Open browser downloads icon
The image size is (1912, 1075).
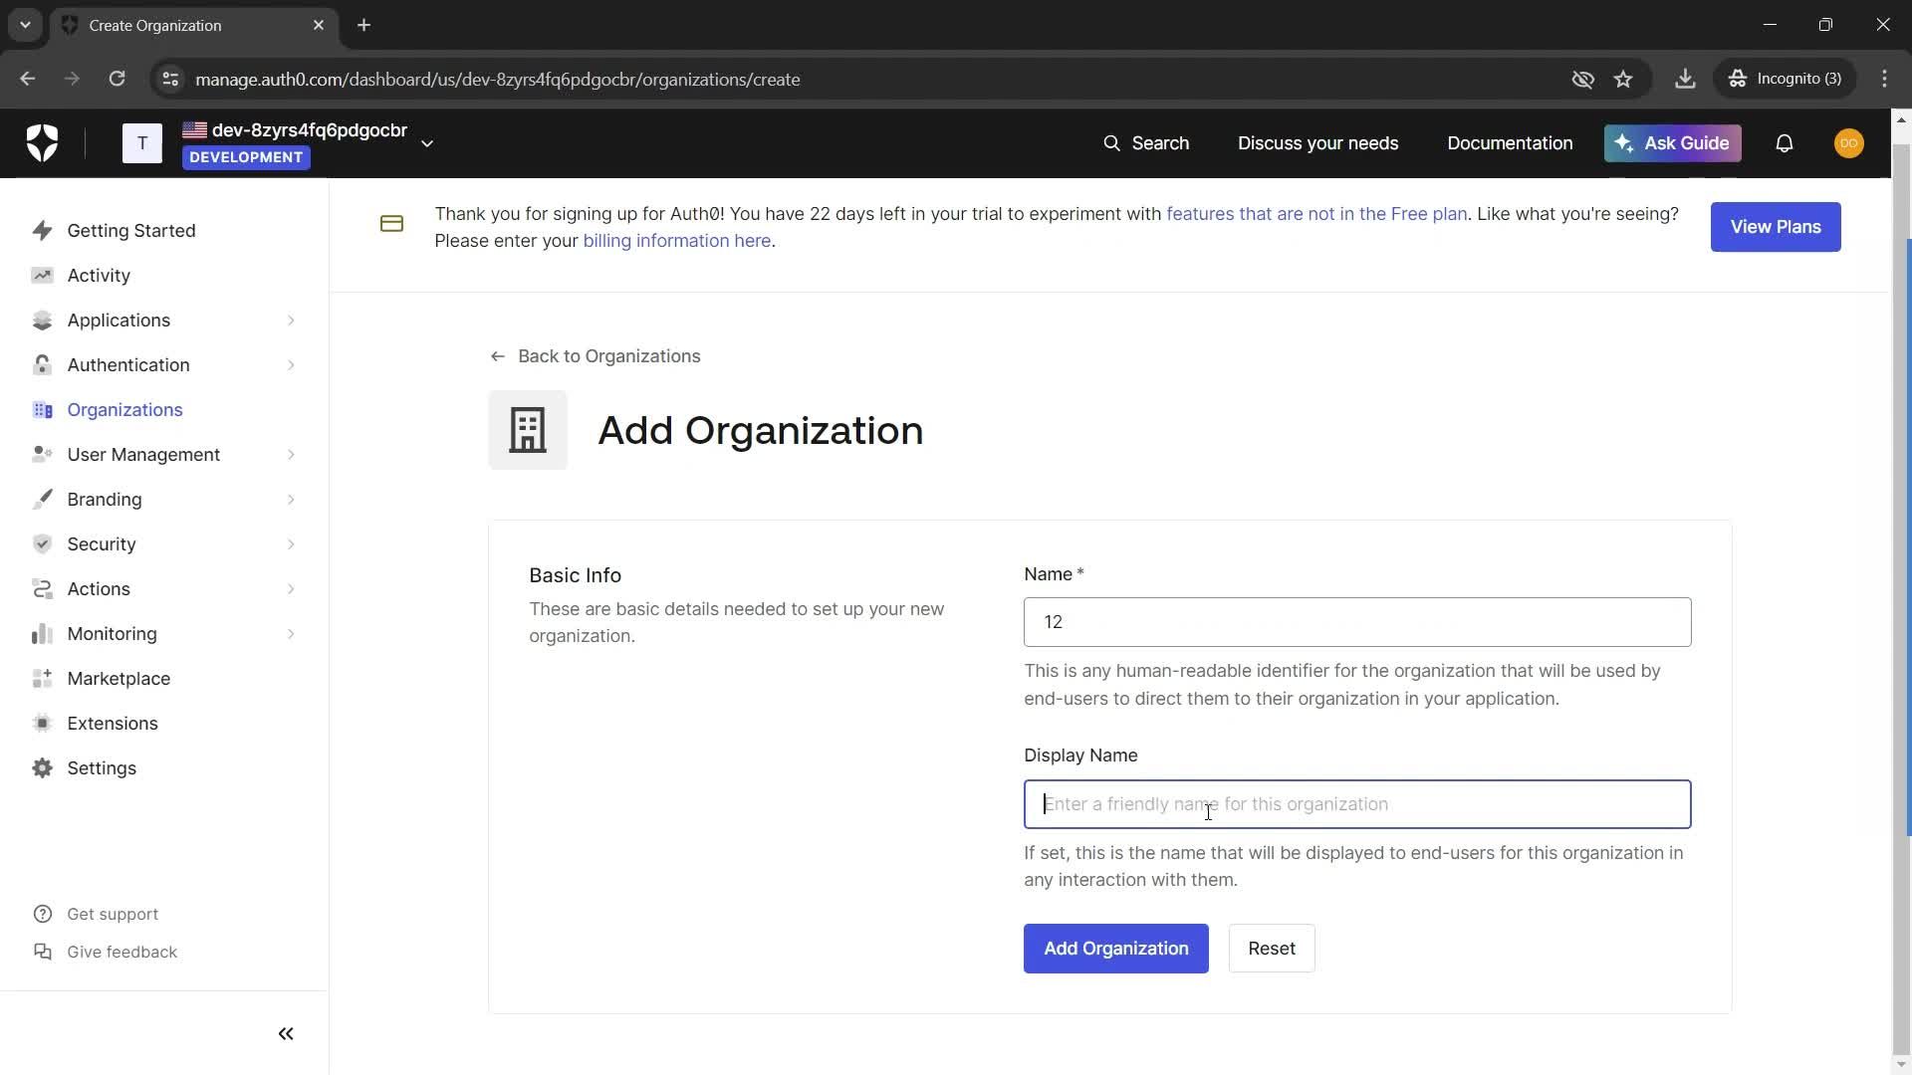click(x=1685, y=79)
